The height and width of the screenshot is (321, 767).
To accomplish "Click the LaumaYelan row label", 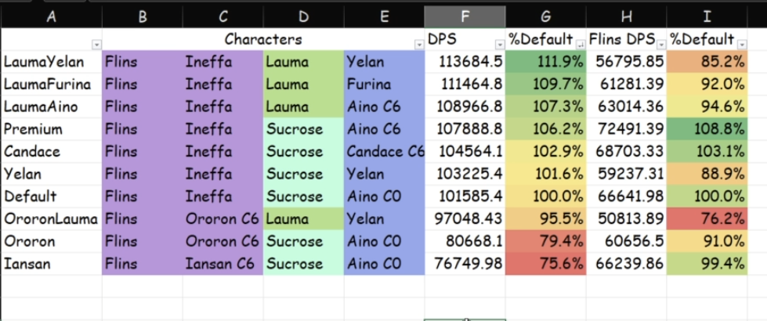I will pos(52,62).
